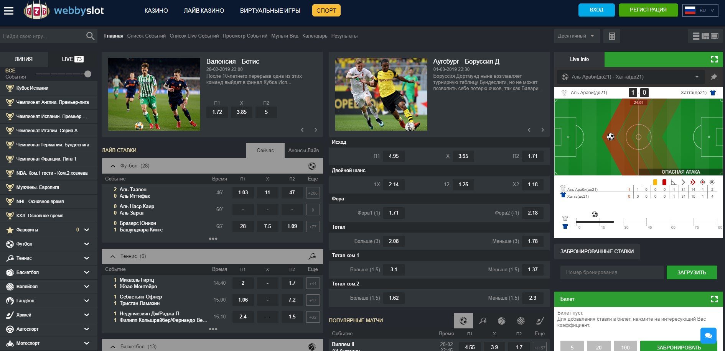Pin the Live Info match

(713, 77)
